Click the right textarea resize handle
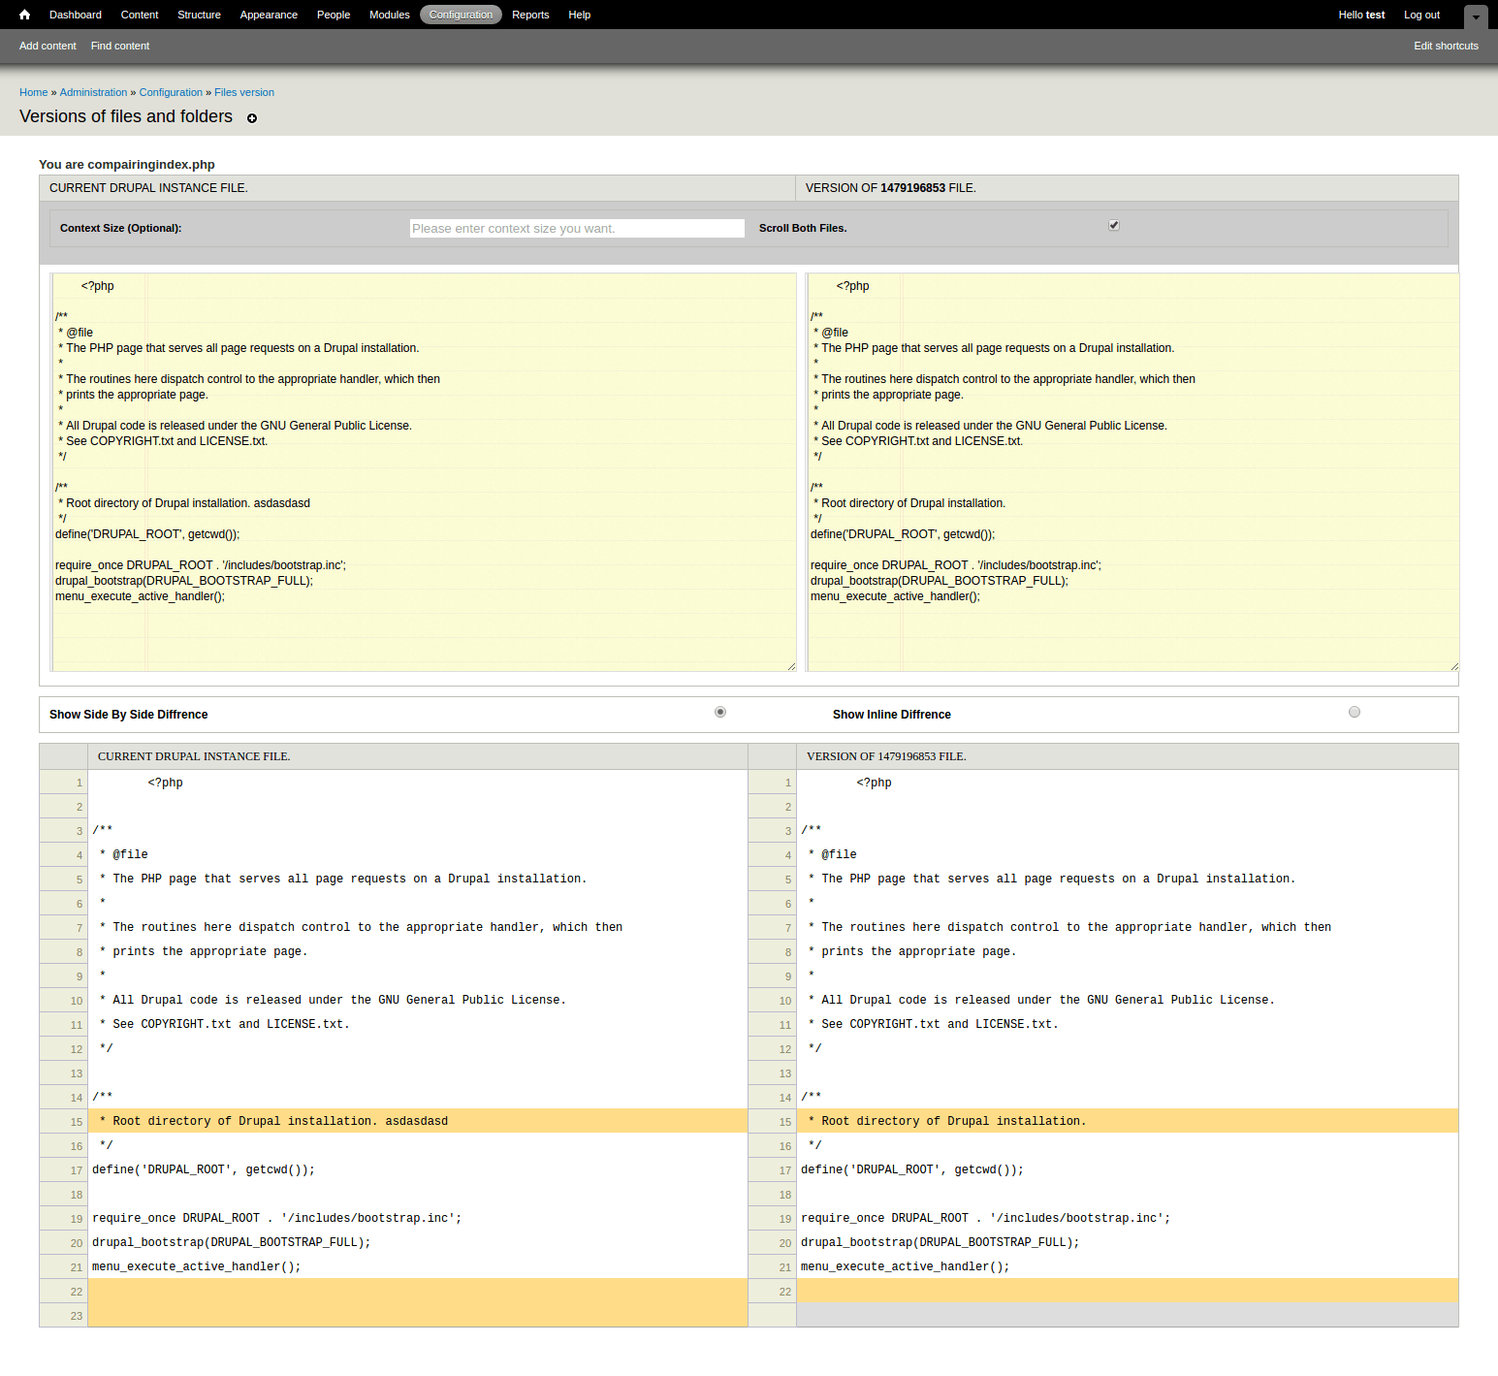 tap(1453, 666)
